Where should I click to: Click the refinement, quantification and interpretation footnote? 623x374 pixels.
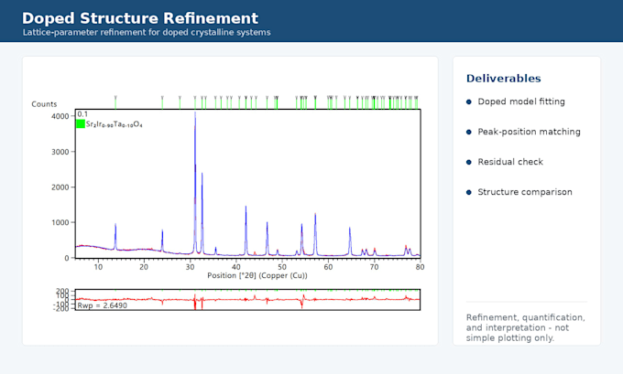tap(525, 327)
